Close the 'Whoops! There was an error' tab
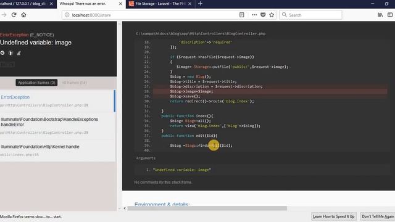395x222 pixels. point(120,4)
